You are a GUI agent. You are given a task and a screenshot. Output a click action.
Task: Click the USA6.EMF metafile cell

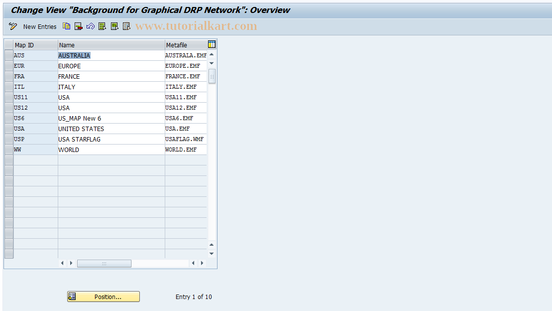[186, 118]
